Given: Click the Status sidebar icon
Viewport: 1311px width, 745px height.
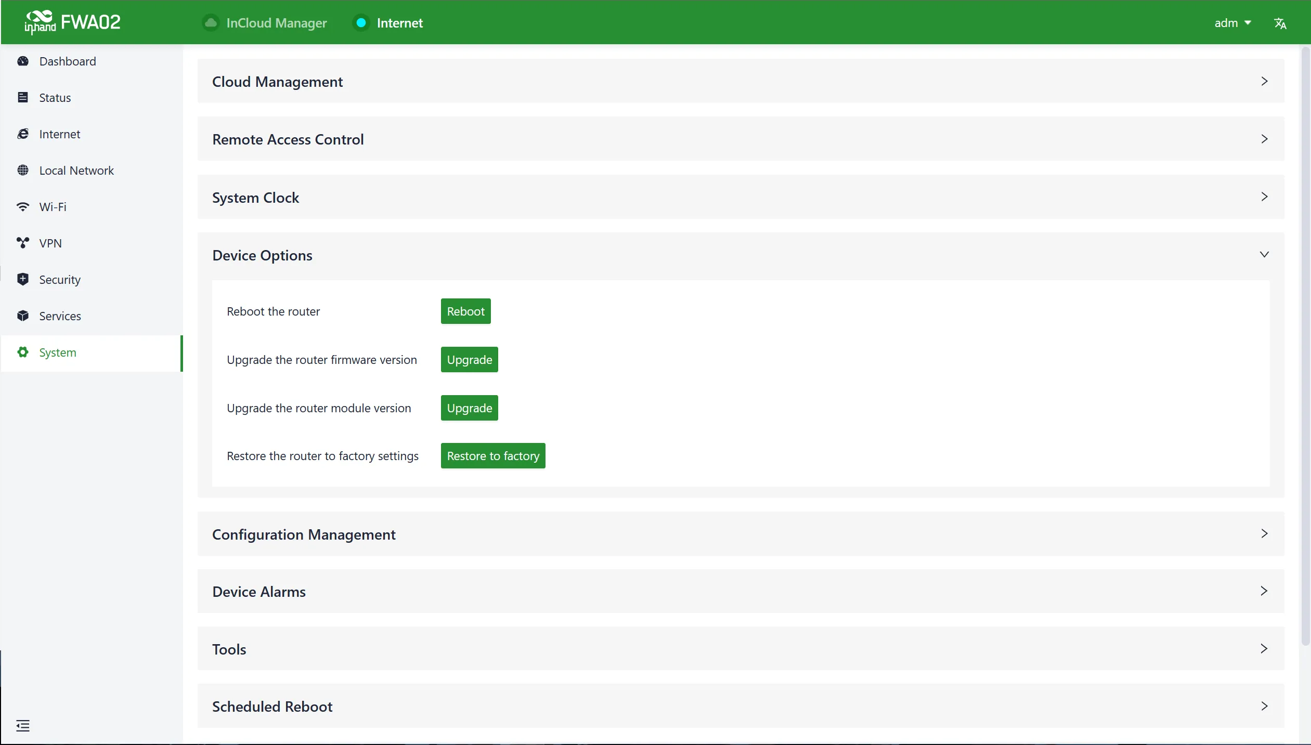Looking at the screenshot, I should (23, 98).
